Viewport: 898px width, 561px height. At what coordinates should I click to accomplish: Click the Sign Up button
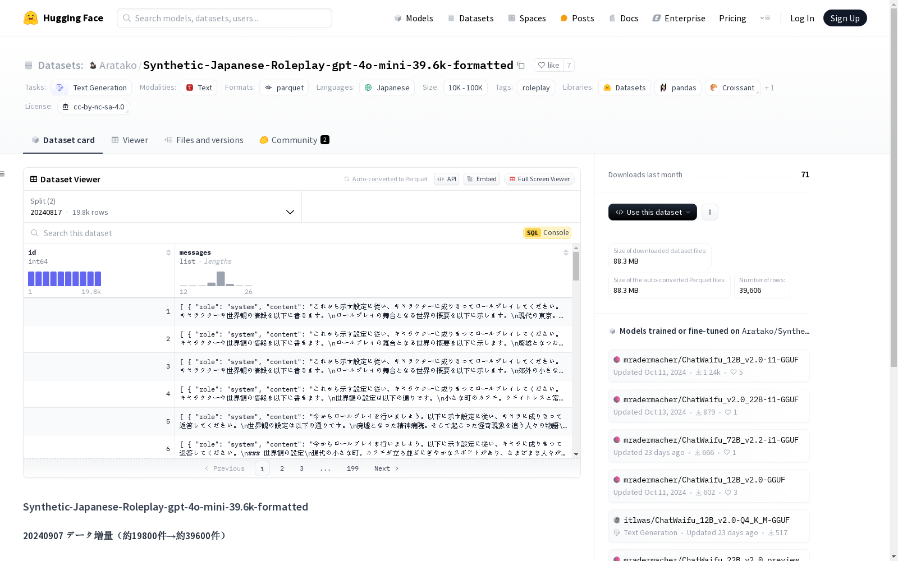(845, 18)
